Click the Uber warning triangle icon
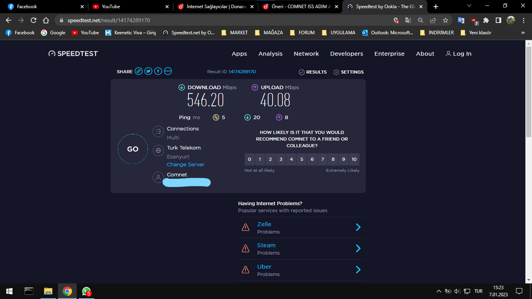The width and height of the screenshot is (532, 299). pyautogui.click(x=245, y=269)
